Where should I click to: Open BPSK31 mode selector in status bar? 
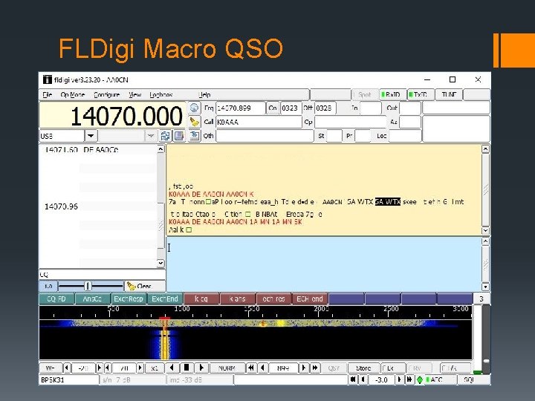[x=69, y=379]
